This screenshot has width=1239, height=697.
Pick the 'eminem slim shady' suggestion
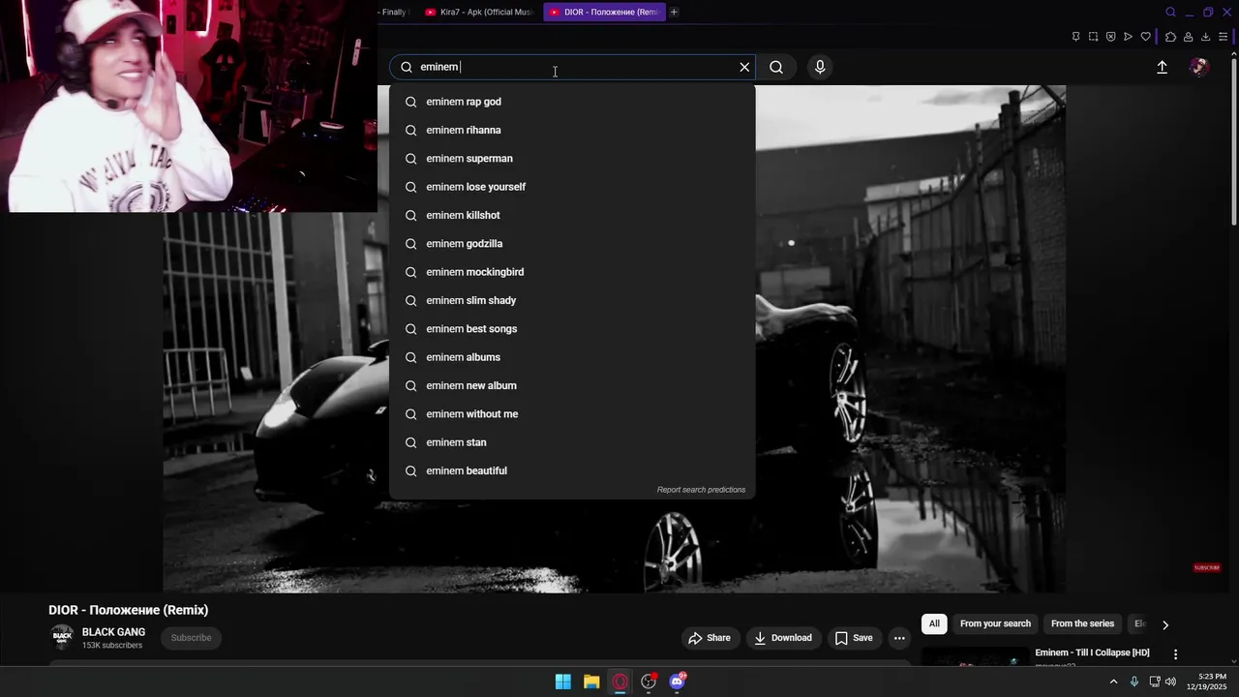[x=572, y=300]
